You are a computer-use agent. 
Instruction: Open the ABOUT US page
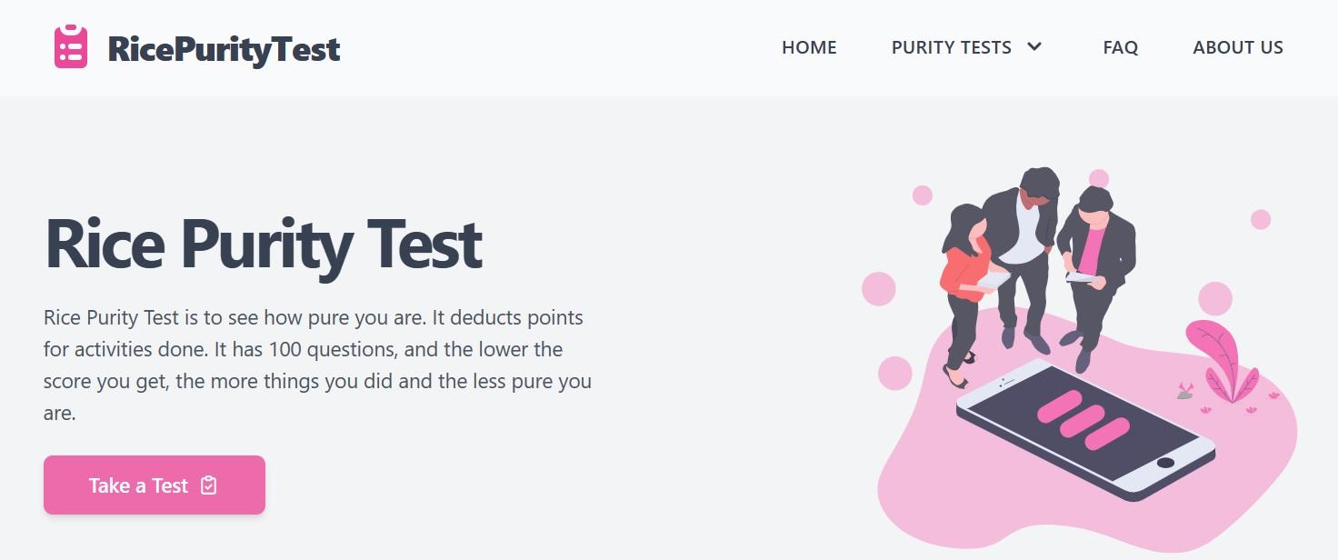1238,47
